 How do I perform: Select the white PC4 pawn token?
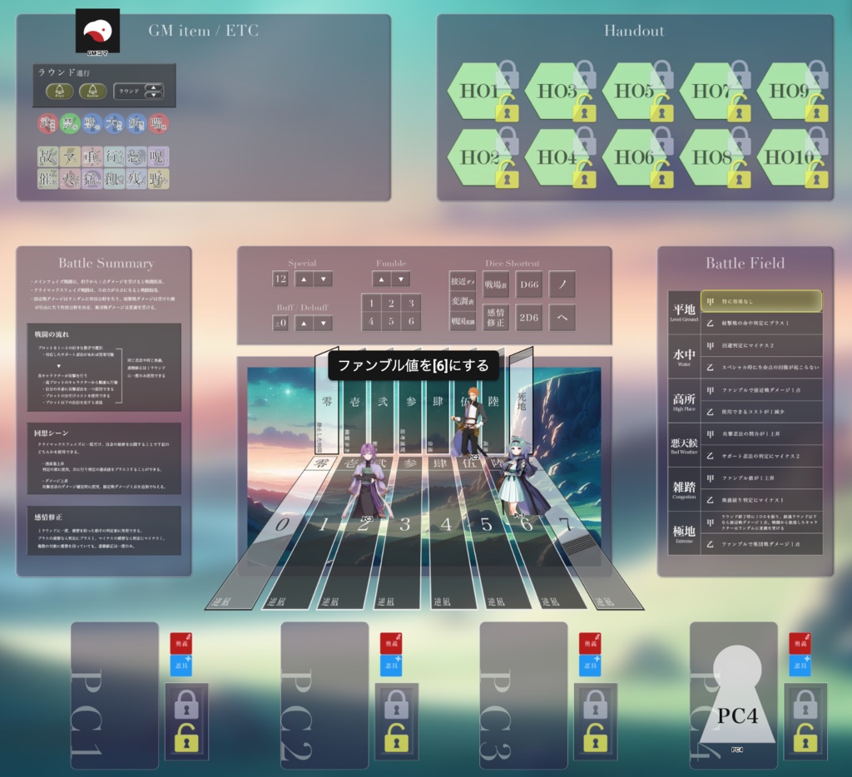coord(737,695)
